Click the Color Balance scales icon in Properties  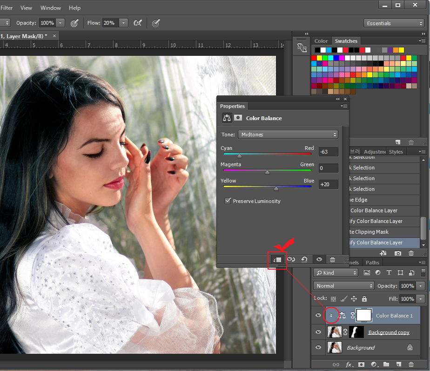coord(227,118)
